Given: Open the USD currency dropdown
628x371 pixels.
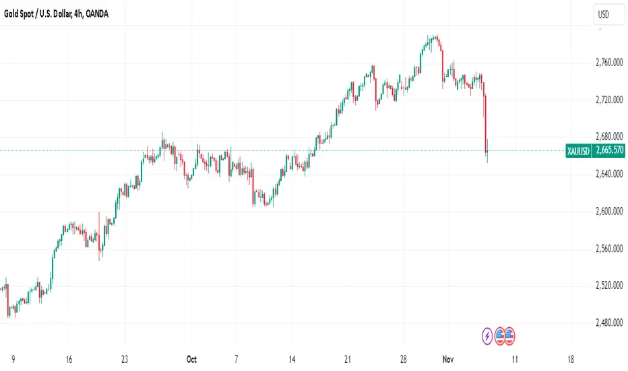Looking at the screenshot, I should point(608,14).
